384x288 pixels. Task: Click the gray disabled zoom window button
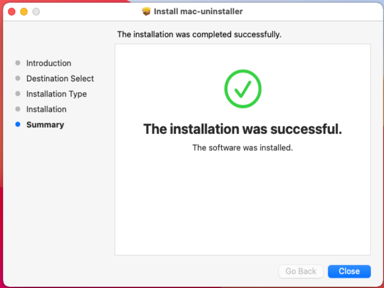36,11
